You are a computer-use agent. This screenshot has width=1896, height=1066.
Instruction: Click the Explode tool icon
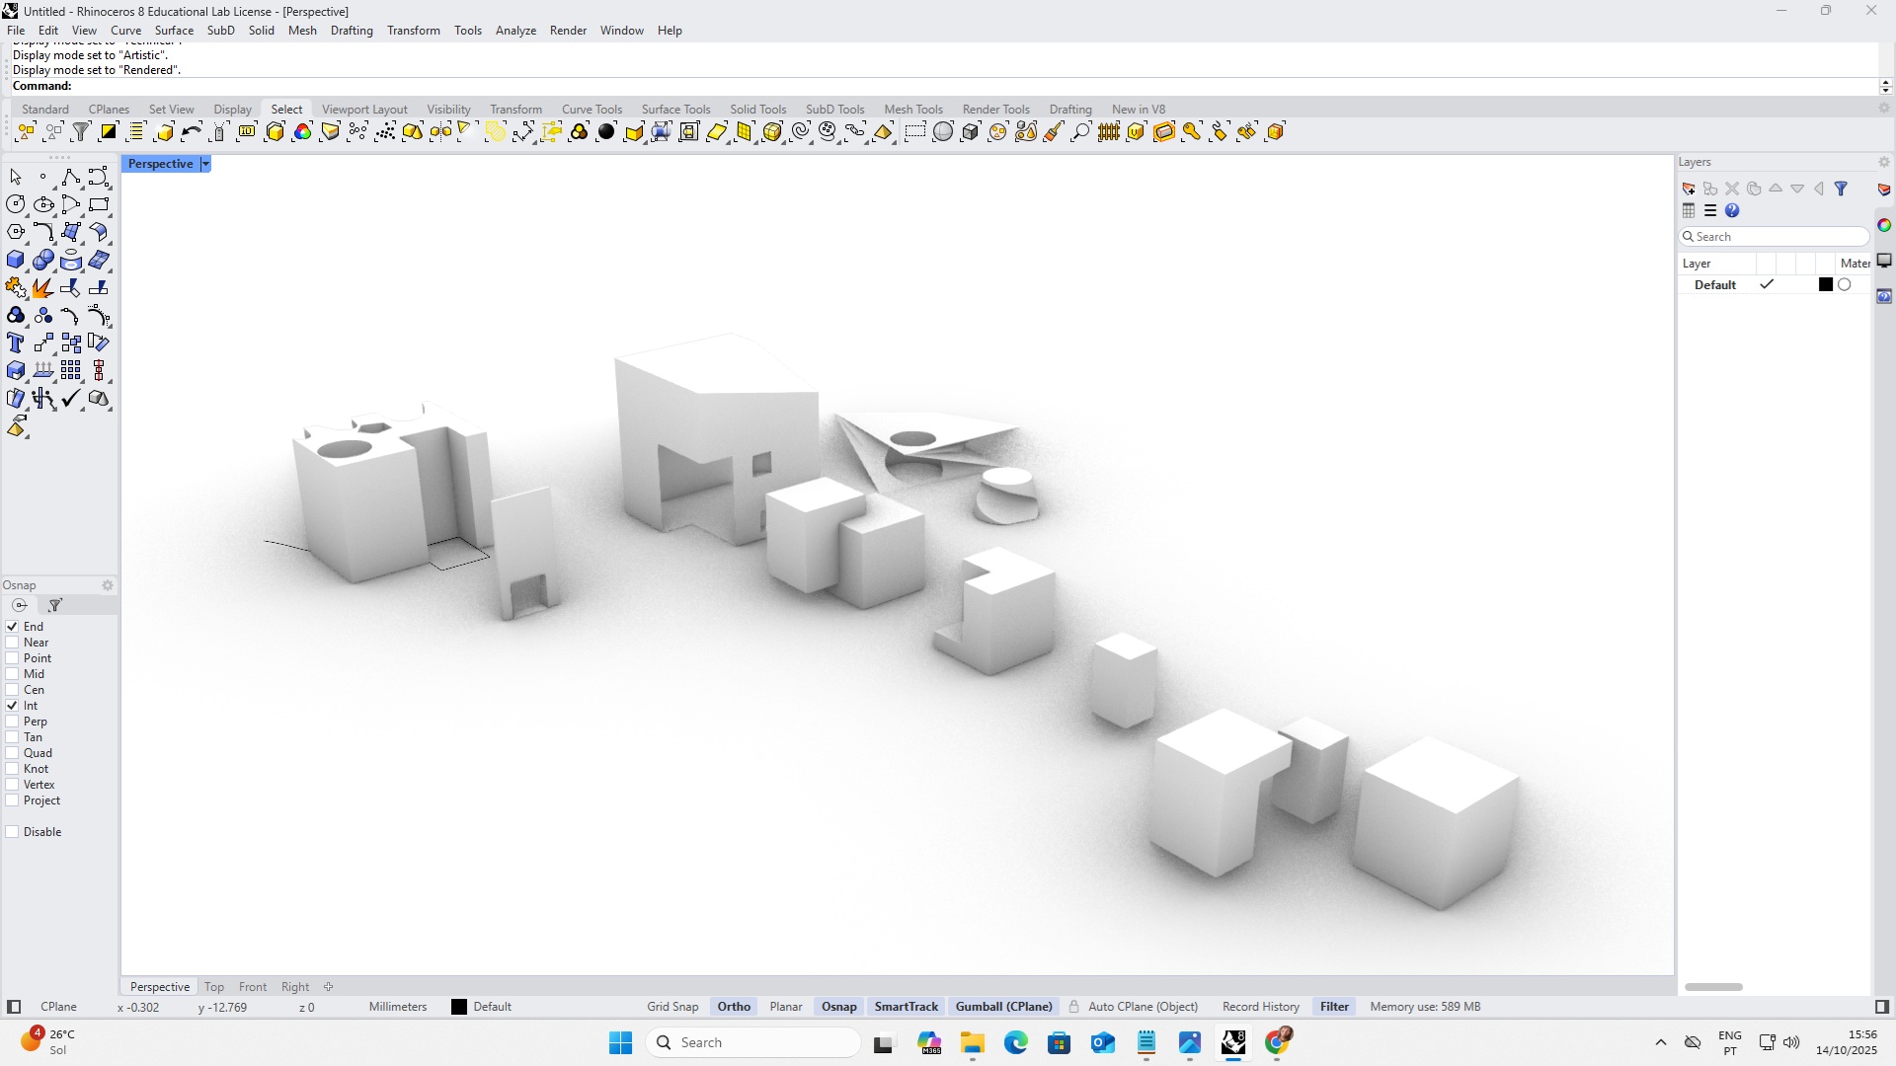coord(42,288)
